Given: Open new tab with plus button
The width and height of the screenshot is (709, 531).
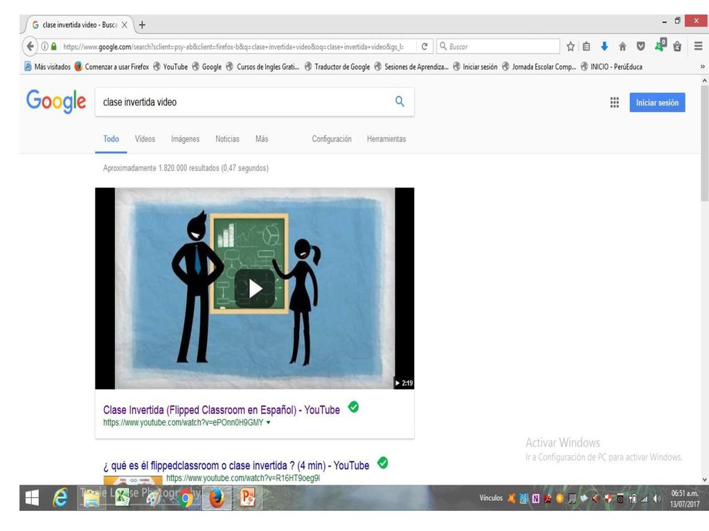Looking at the screenshot, I should (142, 25).
